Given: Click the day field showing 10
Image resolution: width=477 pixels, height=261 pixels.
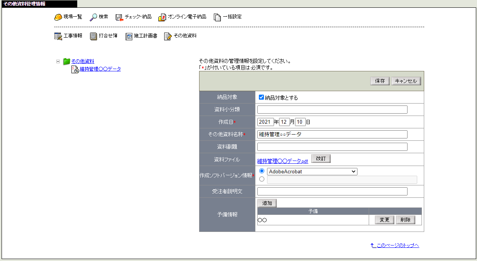Looking at the screenshot, I should [x=300, y=122].
